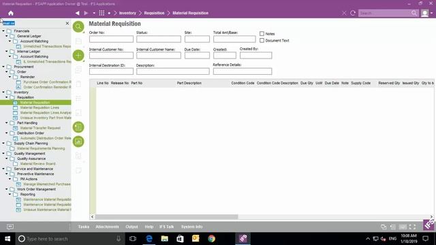Collapse the Requisition folder
Viewport: 436px width, 245px height.
pyautogui.click(x=7, y=97)
